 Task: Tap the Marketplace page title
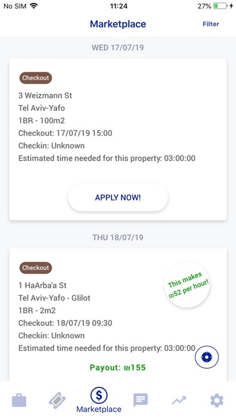coord(118,24)
